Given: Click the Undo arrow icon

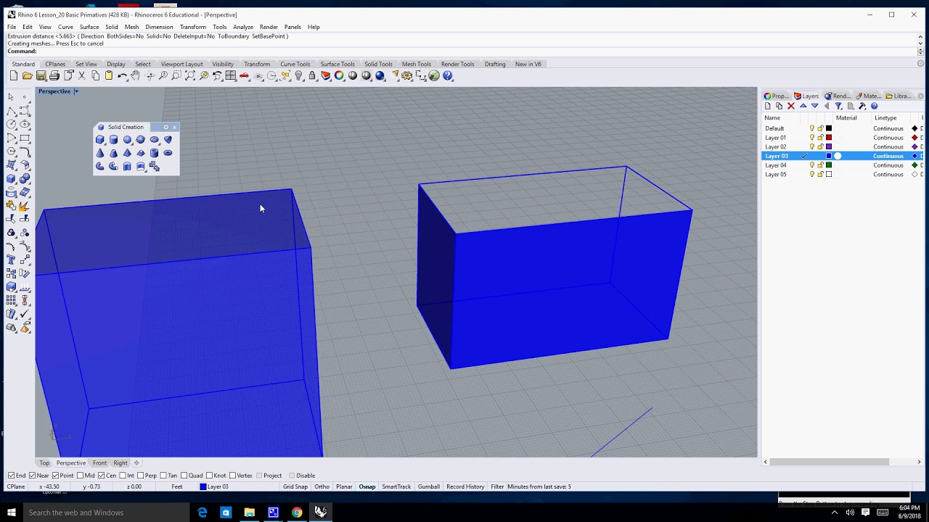Looking at the screenshot, I should coord(123,75).
